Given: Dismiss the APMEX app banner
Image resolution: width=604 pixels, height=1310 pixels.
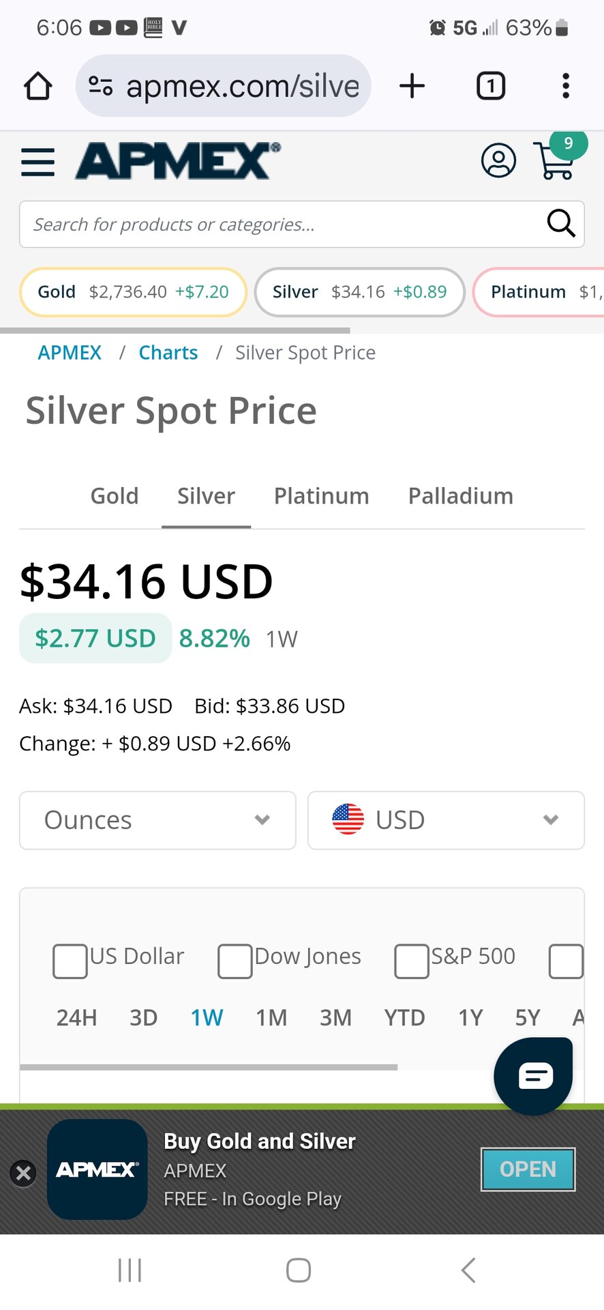Looking at the screenshot, I should 23,1174.
